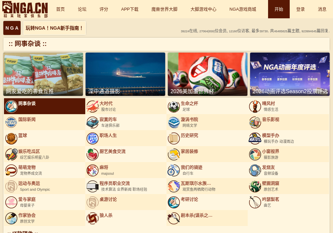Click the computer icon for 程序员职业交流
Image resolution: width=333 pixels, height=233 pixels.
pos(92,186)
